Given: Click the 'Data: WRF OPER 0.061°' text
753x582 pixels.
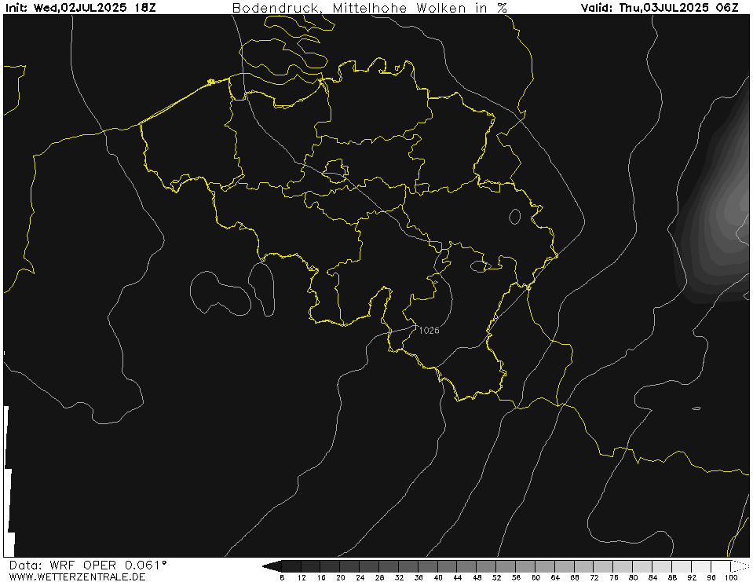Looking at the screenshot, I should (x=88, y=566).
